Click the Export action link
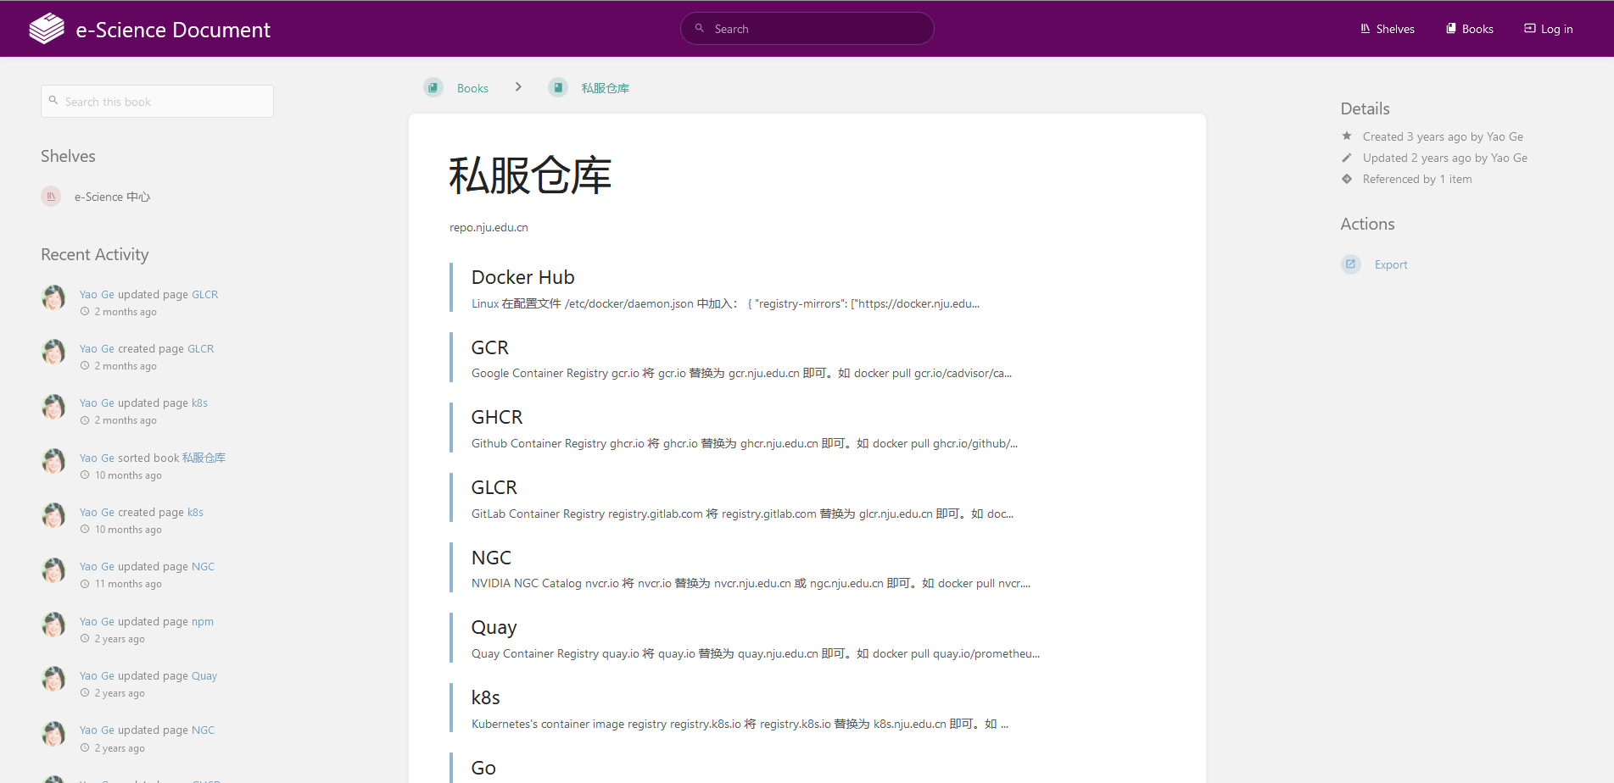This screenshot has height=783, width=1614. click(x=1391, y=264)
